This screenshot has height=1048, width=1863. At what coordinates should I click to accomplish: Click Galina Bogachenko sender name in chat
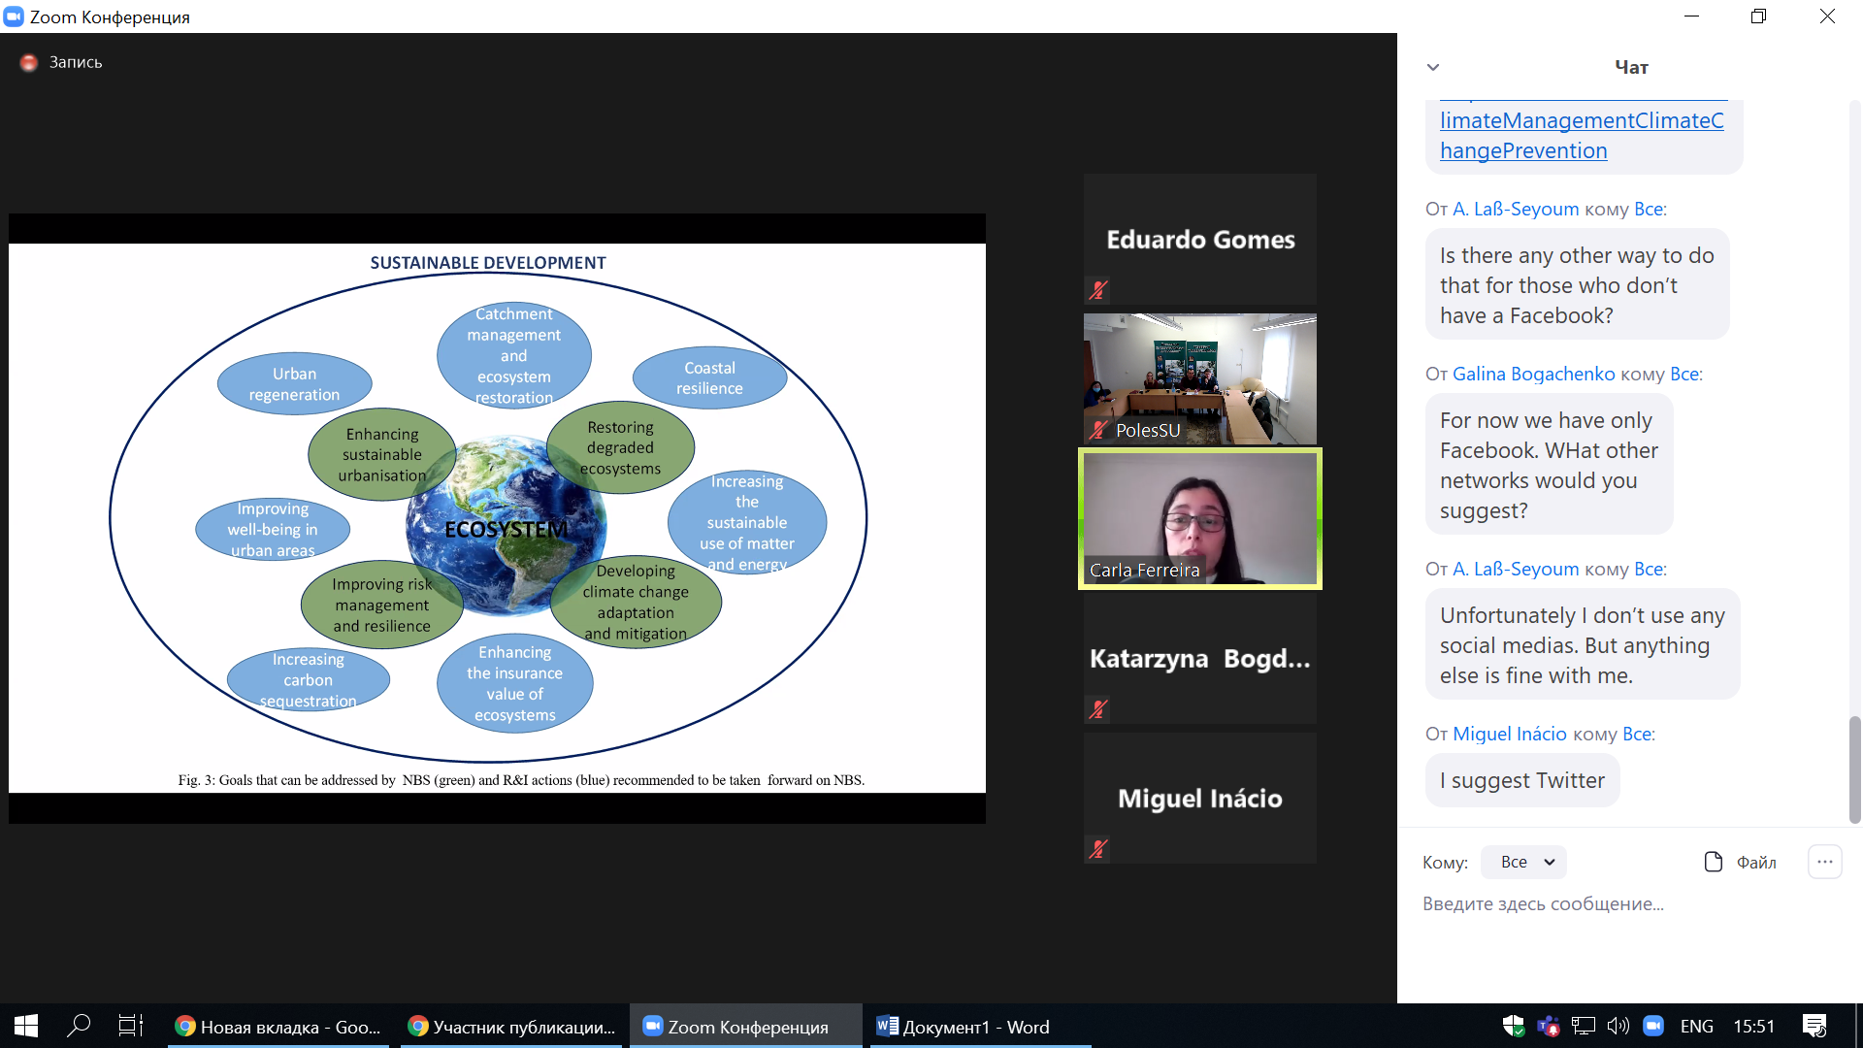(1533, 374)
